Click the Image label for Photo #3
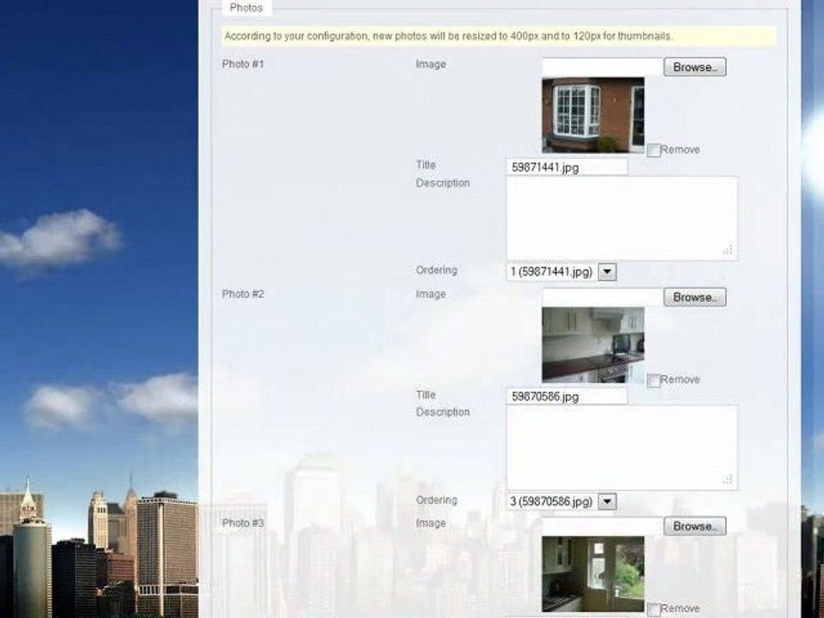Image resolution: width=824 pixels, height=618 pixels. [431, 523]
